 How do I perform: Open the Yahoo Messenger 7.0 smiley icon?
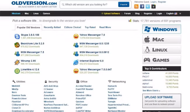76,36
